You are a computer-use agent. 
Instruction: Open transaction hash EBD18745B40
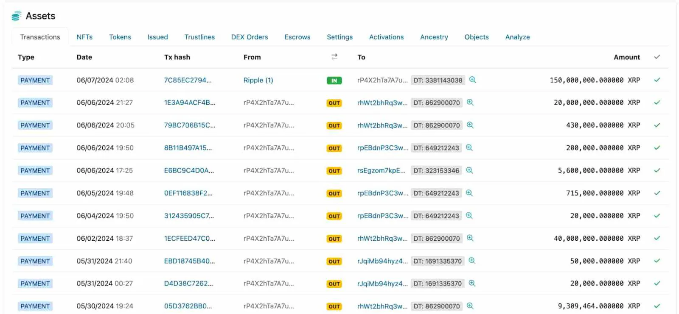189,261
